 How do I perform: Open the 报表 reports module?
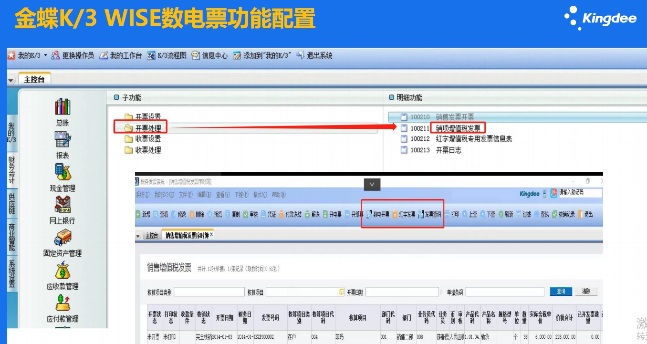click(x=63, y=145)
